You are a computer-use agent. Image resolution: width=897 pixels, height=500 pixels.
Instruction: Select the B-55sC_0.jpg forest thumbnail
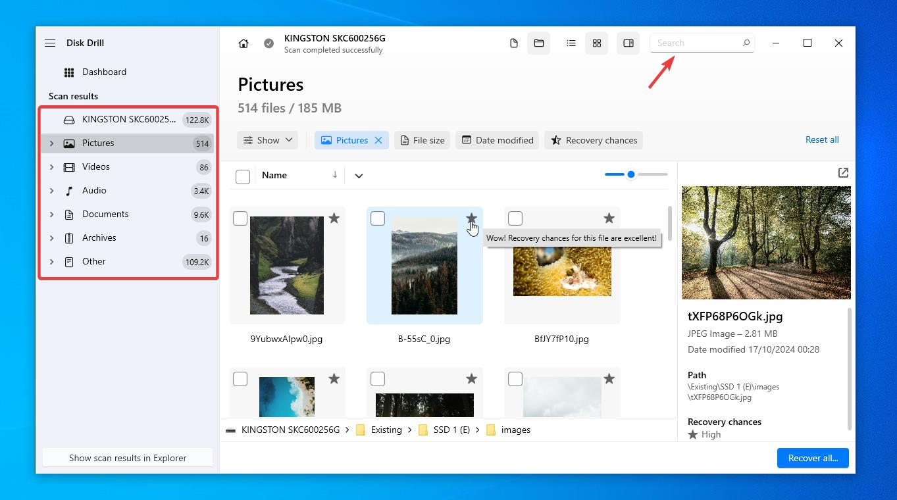tap(424, 266)
